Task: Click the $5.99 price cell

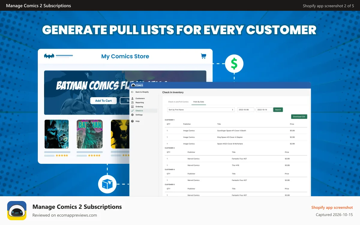Action: pyautogui.click(x=292, y=130)
